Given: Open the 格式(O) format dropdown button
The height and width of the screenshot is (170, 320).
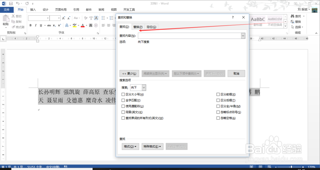Looking at the screenshot, I should point(130,147).
